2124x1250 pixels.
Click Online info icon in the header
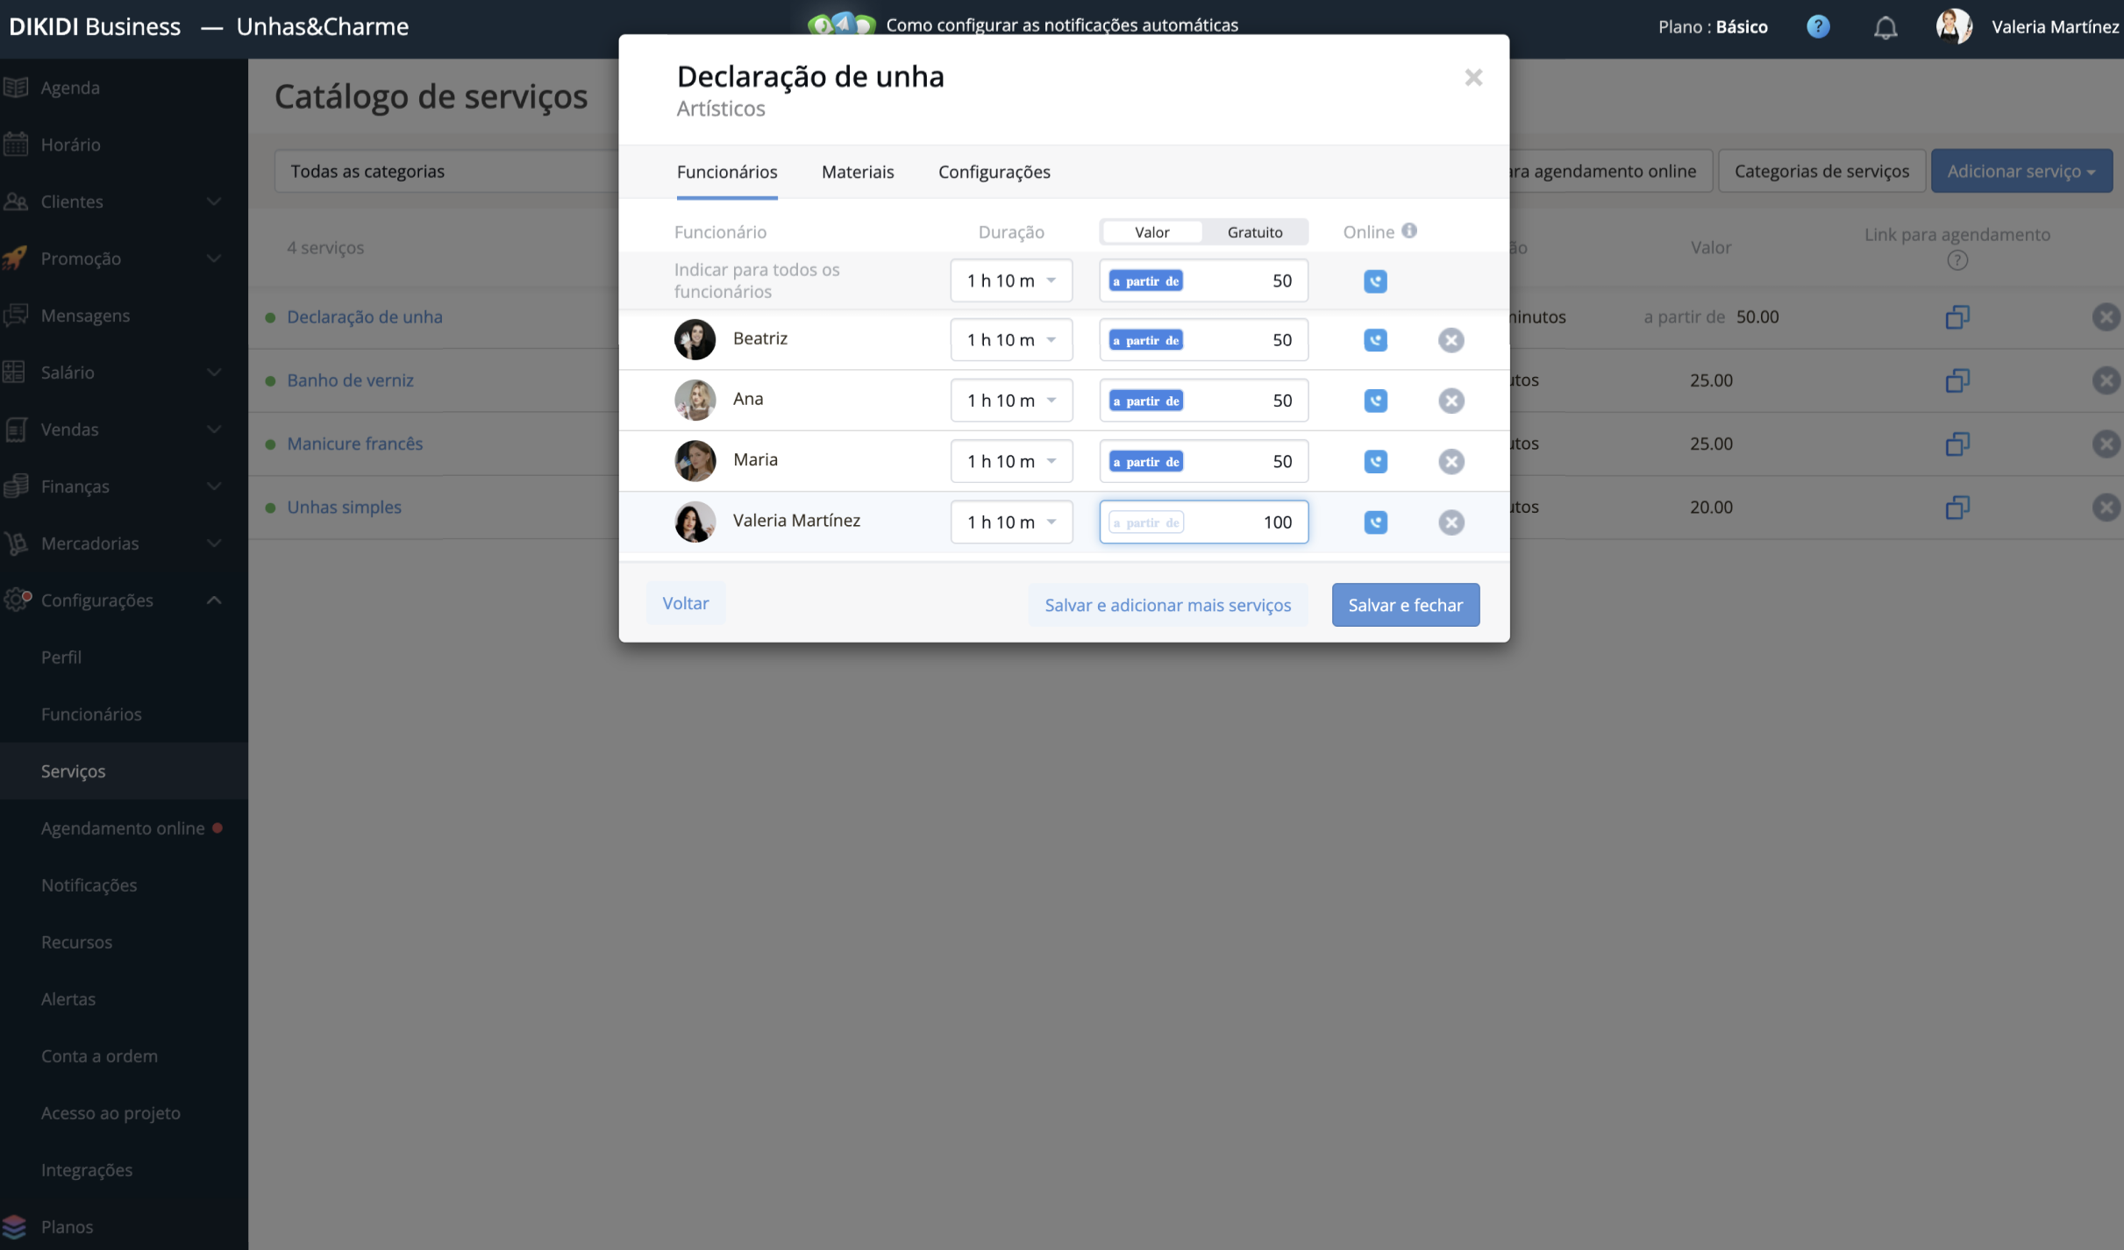1409,231
